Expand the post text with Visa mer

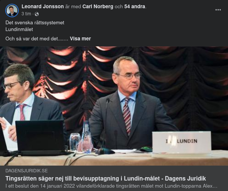(x=80, y=39)
